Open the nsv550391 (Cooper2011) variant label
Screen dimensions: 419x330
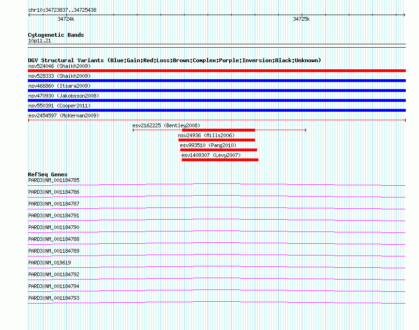click(59, 106)
